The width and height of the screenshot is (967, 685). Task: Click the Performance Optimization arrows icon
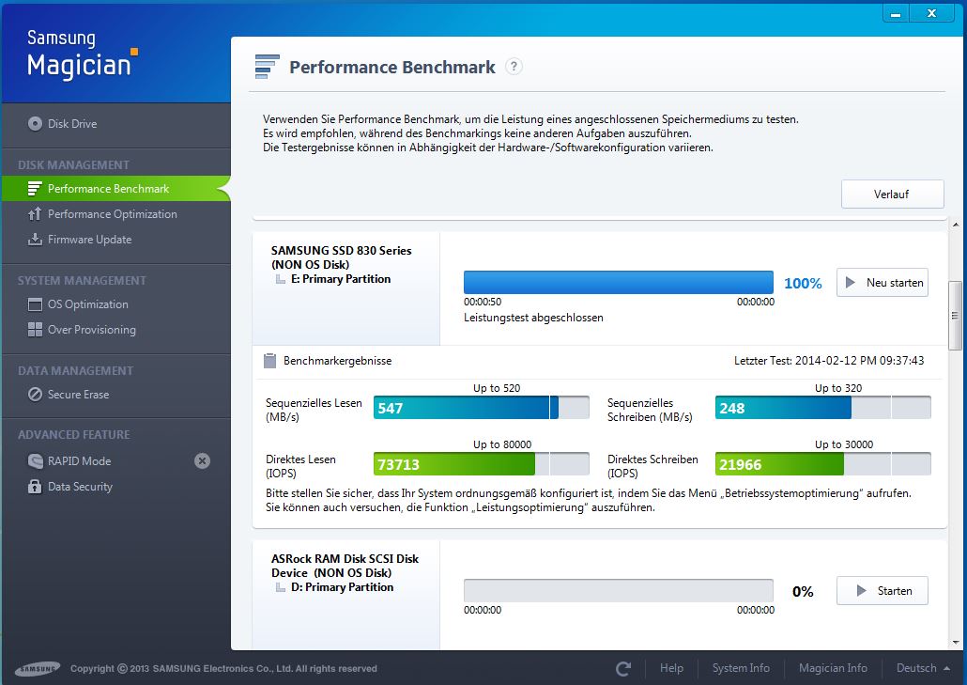pyautogui.click(x=35, y=214)
